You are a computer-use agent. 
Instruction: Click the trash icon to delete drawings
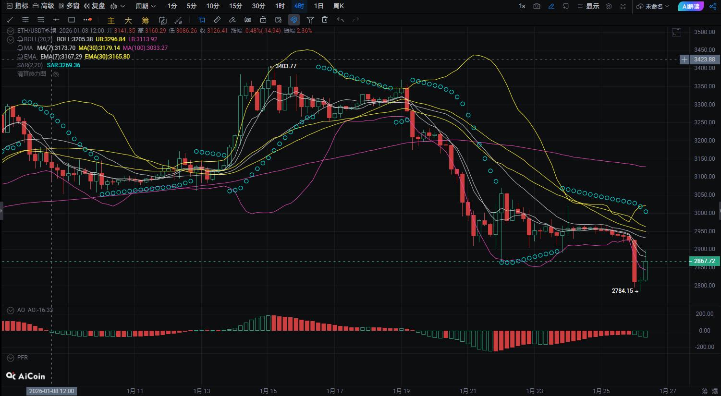point(325,20)
